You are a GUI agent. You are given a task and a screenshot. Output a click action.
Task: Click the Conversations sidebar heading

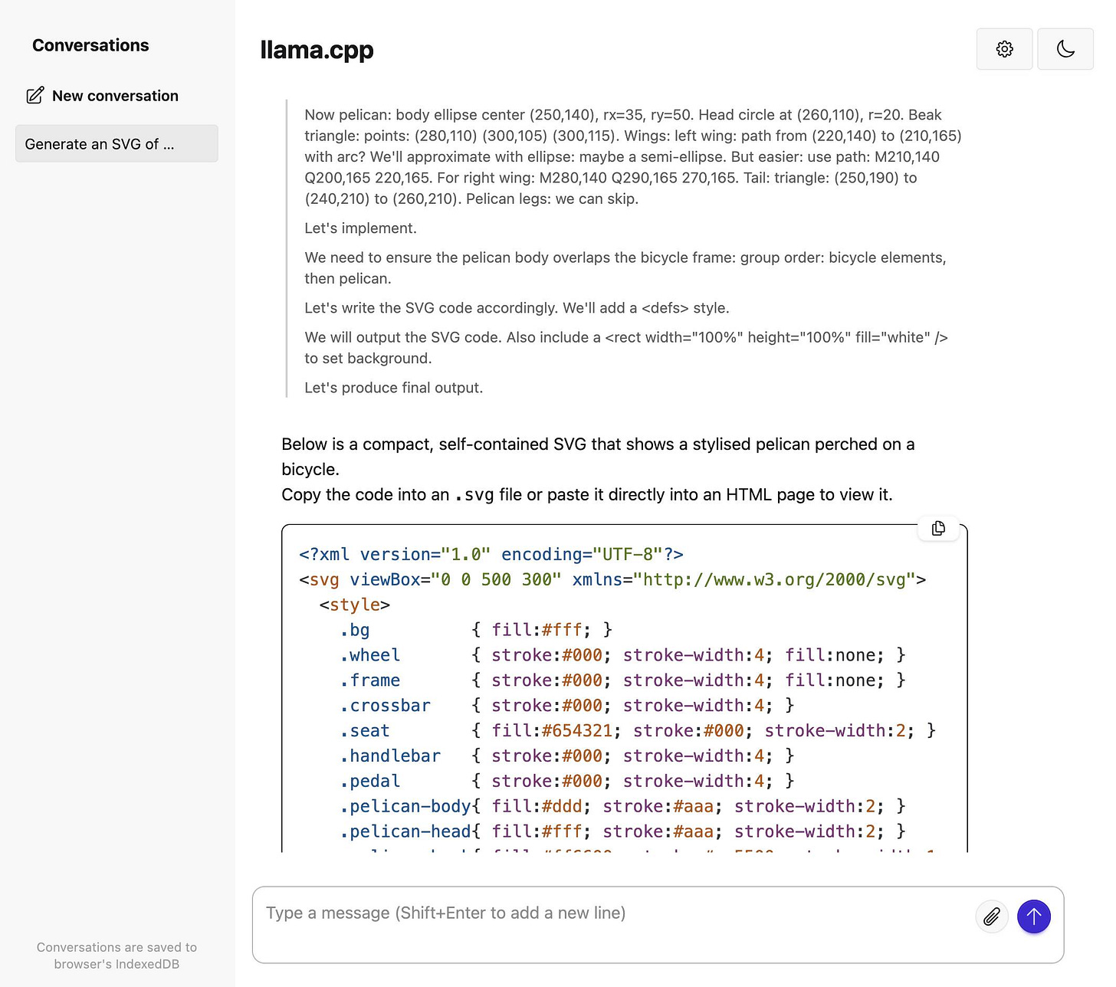coord(90,45)
